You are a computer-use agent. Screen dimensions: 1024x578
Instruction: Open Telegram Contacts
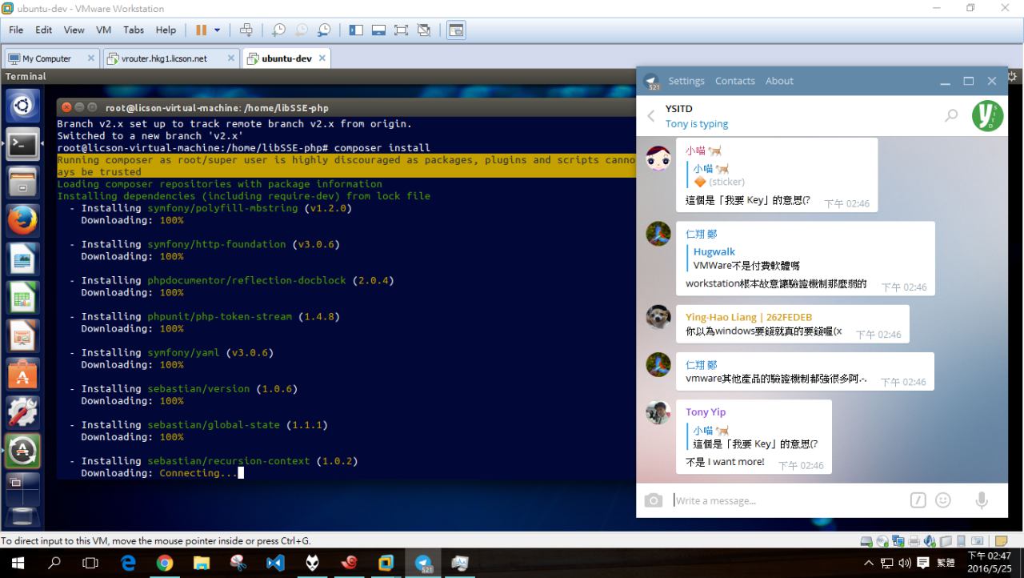(734, 81)
